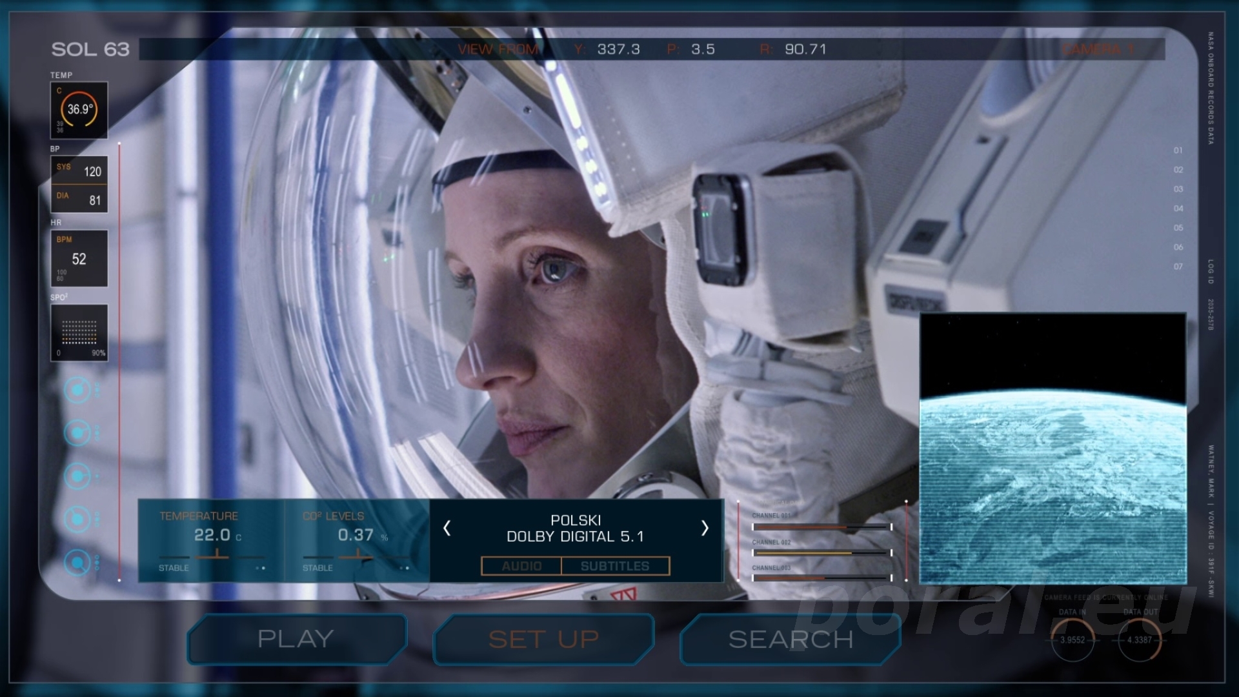Click the 'CAMERA 1' label
This screenshot has height=697, width=1239.
click(x=1098, y=50)
